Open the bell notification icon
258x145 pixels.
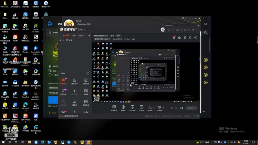pos(190,37)
